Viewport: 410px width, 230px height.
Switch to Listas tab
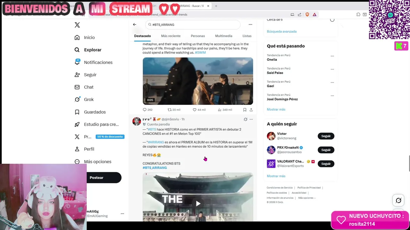247,36
